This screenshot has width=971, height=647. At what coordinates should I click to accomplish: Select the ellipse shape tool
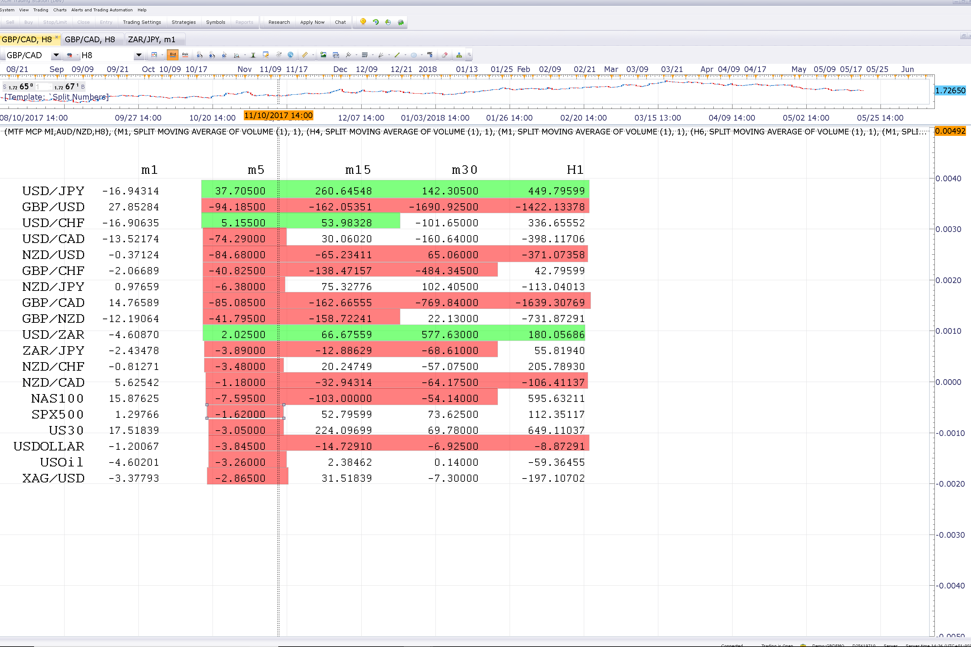[414, 55]
